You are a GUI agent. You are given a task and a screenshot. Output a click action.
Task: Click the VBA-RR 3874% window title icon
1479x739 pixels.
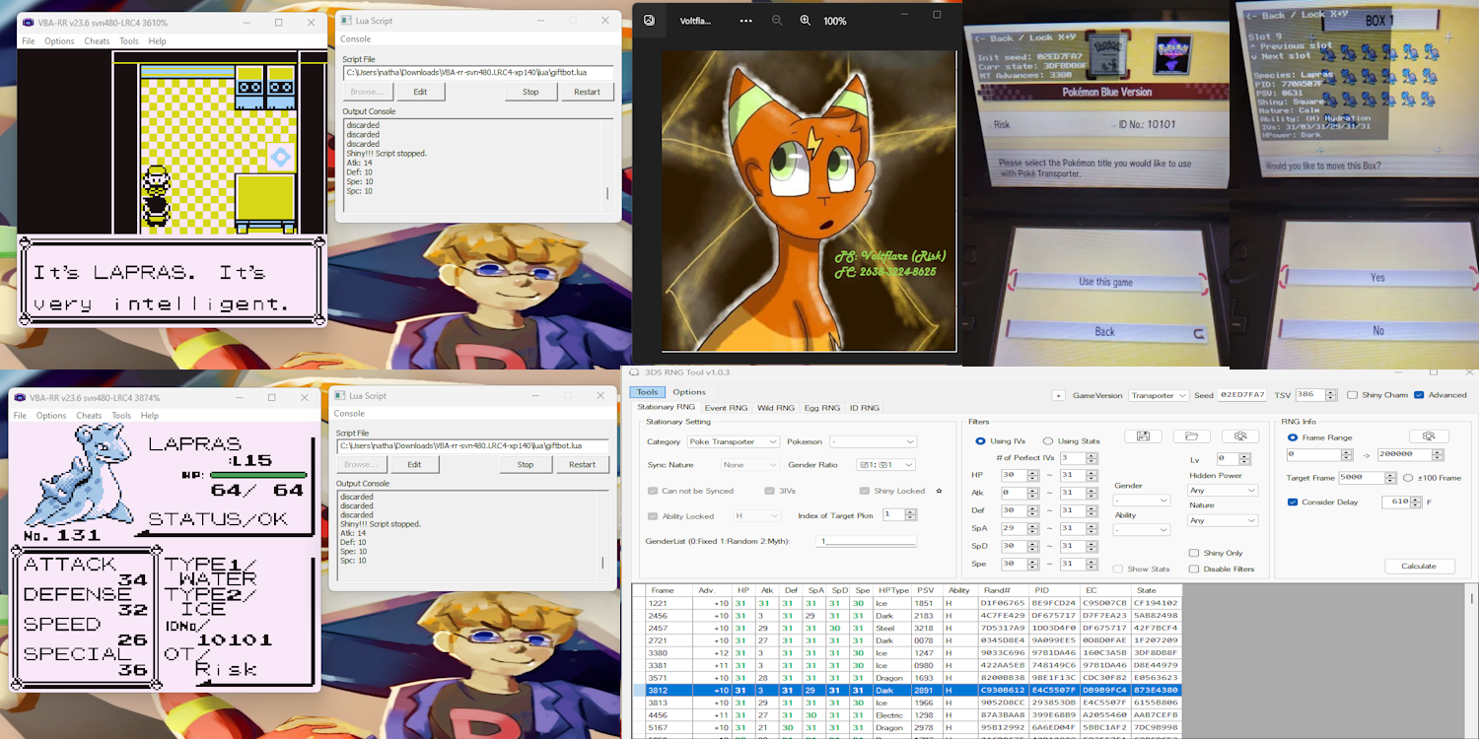tap(19, 398)
